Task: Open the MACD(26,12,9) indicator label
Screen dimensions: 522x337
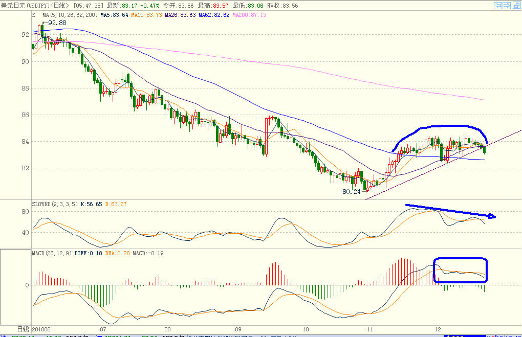Action: click(52, 253)
